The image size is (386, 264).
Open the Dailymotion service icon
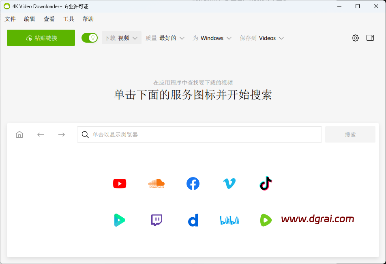coord(193,220)
